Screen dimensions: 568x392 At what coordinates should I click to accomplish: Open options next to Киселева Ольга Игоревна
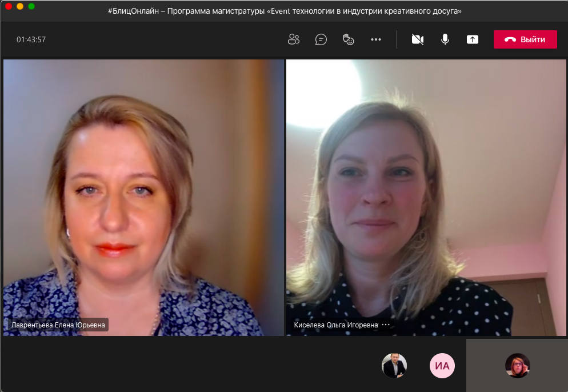pos(386,325)
